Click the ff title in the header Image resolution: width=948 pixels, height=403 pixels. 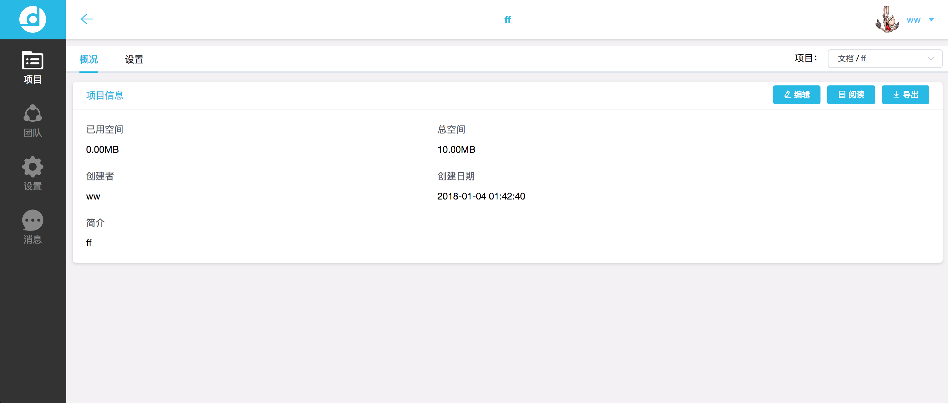point(507,19)
